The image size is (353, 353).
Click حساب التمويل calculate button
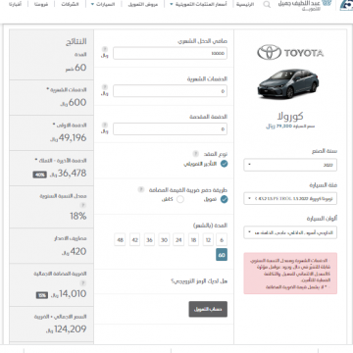208,309
